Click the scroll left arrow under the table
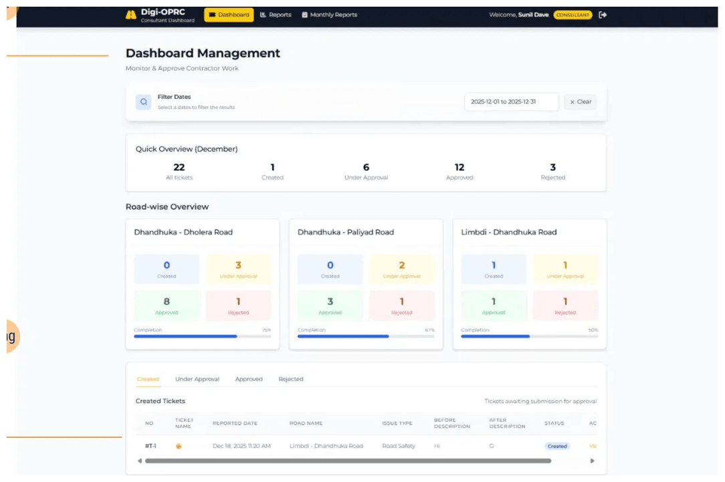The width and height of the screenshot is (725, 482). pyautogui.click(x=140, y=461)
